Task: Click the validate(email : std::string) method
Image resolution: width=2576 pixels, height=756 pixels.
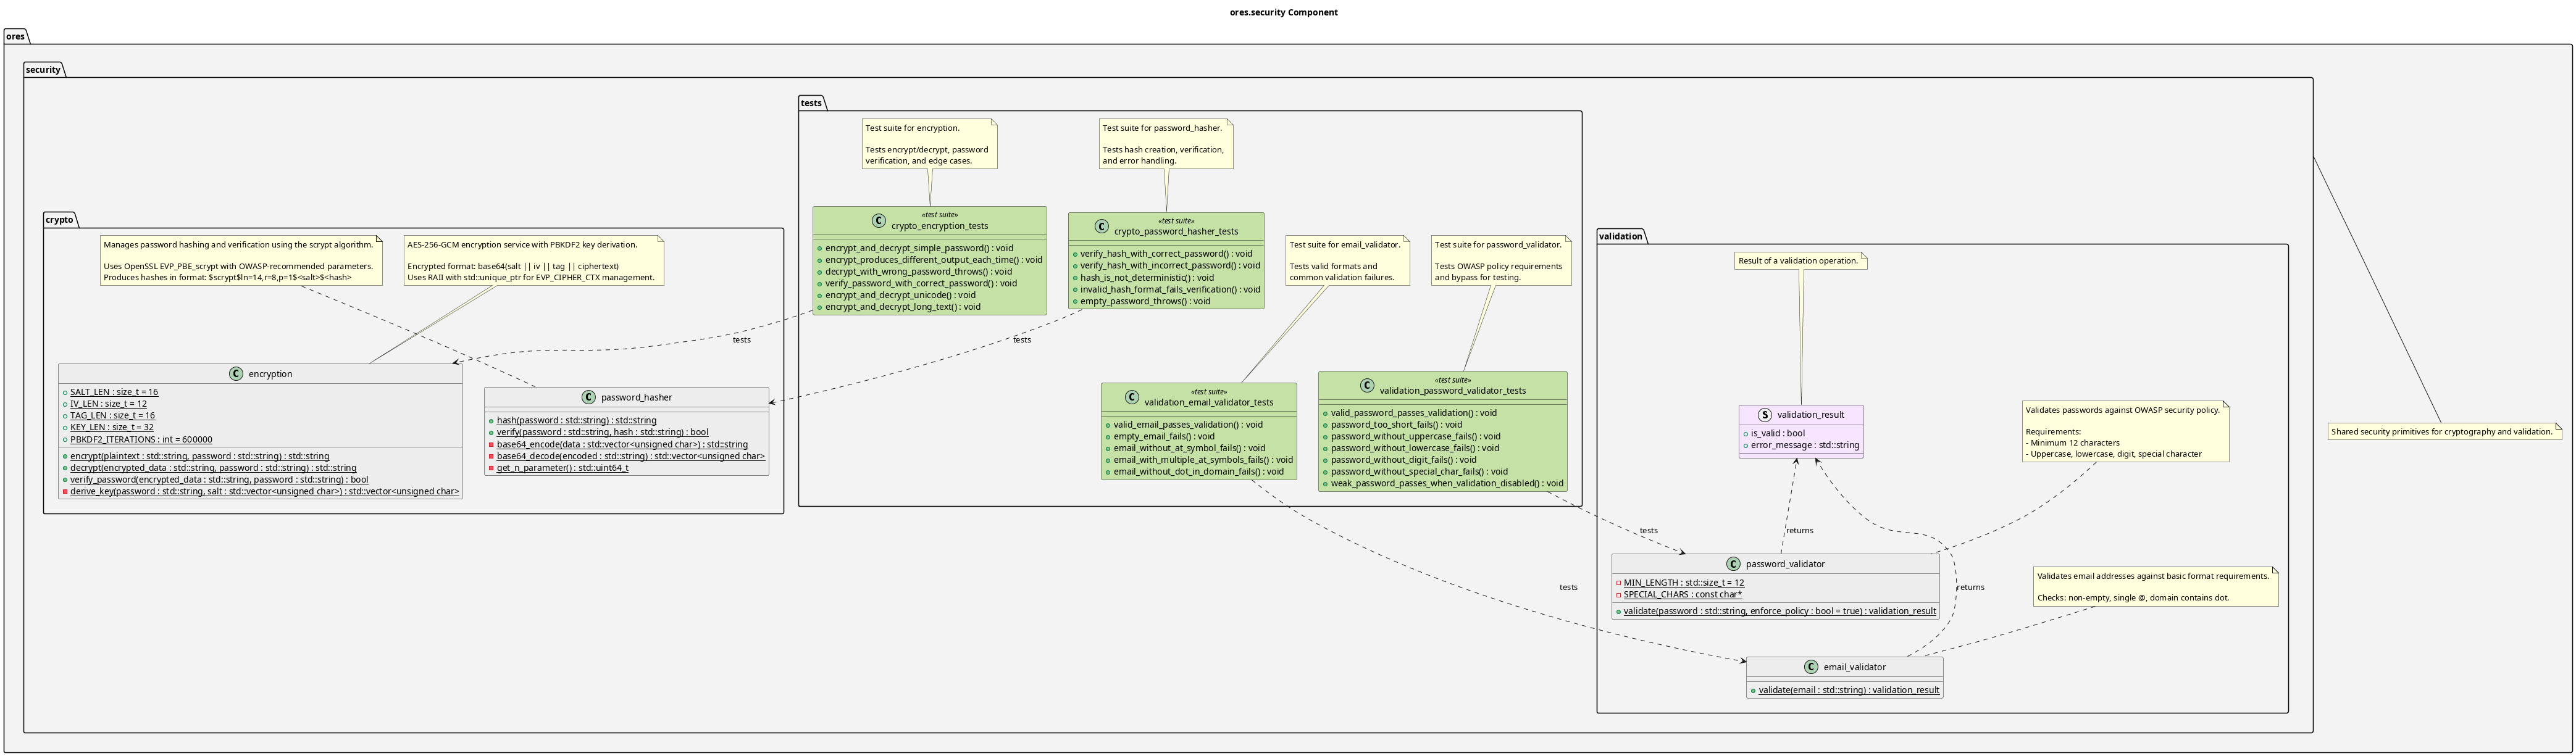Action: point(1848,690)
